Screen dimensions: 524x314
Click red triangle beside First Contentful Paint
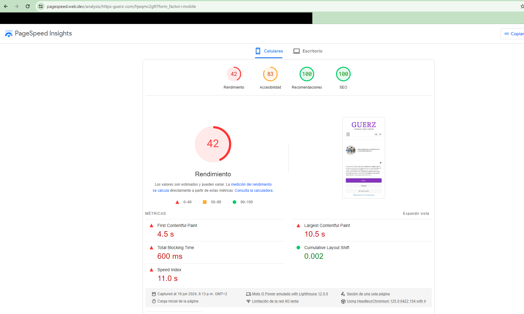point(151,225)
